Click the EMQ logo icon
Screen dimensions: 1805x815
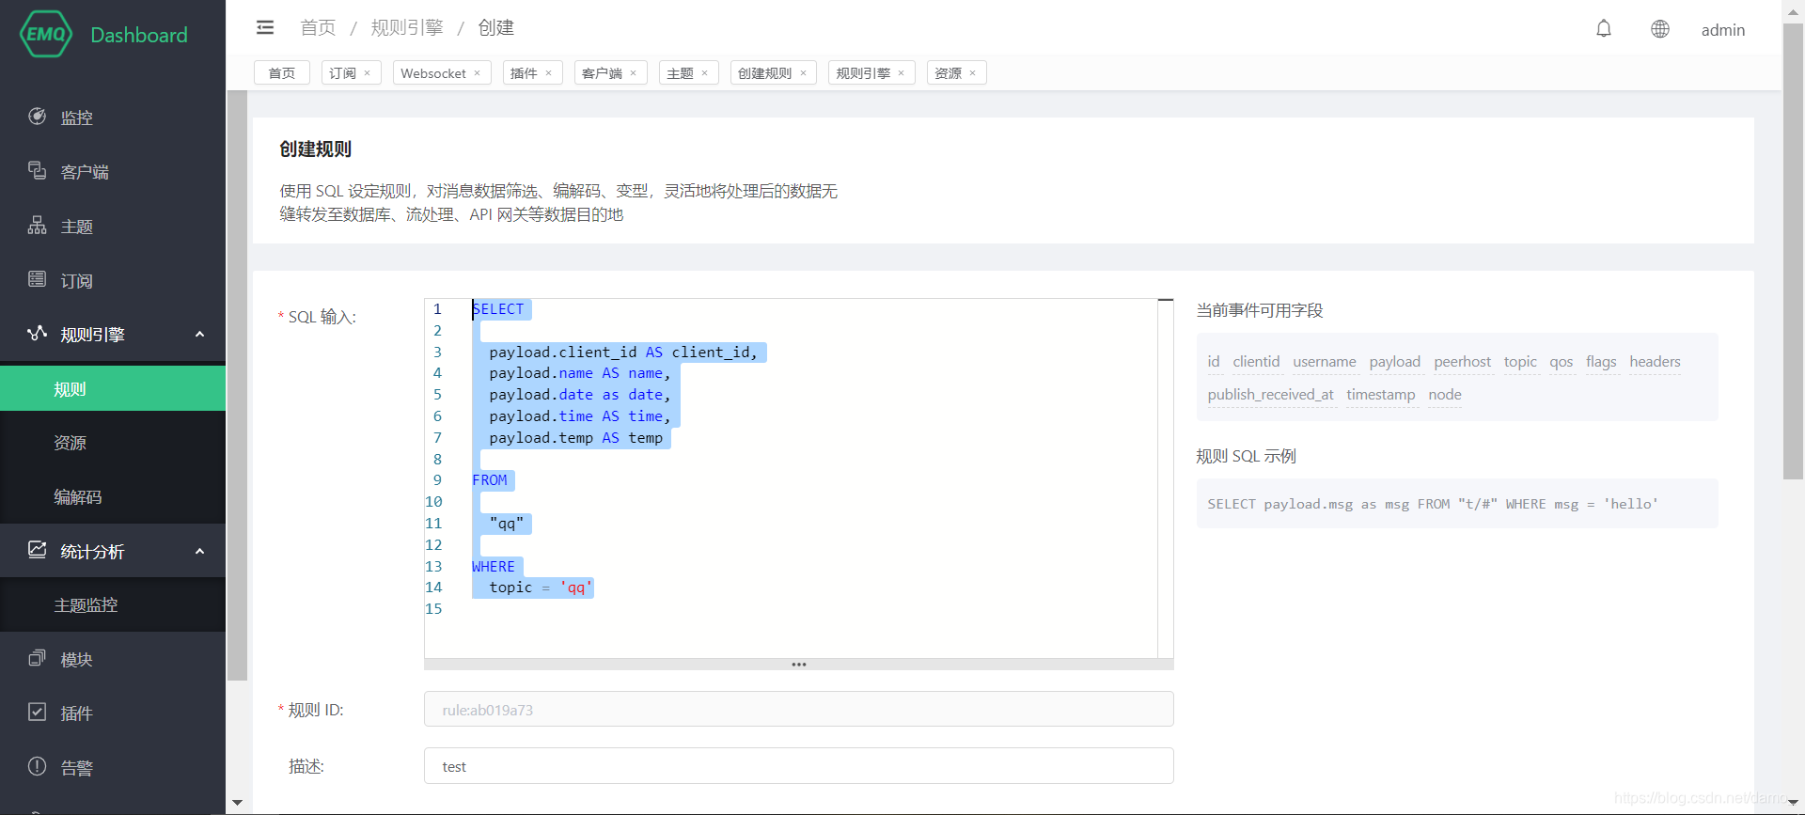[46, 35]
